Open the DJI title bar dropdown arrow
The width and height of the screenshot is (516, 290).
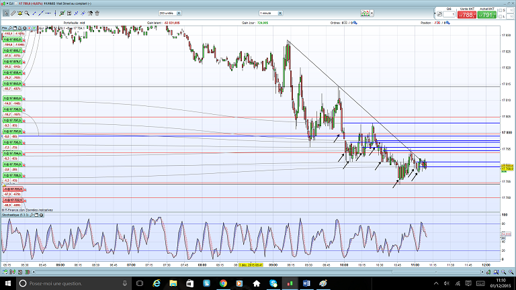[7, 3]
